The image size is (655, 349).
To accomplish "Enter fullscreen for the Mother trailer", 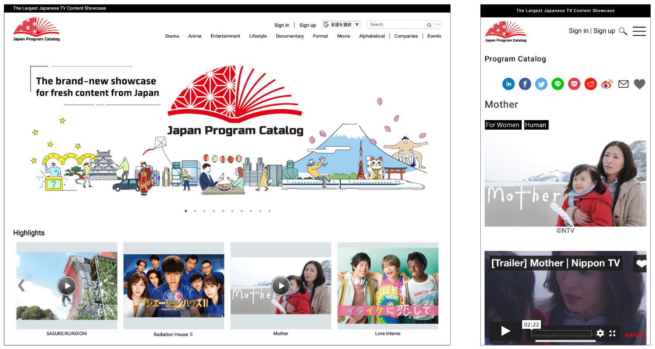I will pyautogui.click(x=612, y=333).
